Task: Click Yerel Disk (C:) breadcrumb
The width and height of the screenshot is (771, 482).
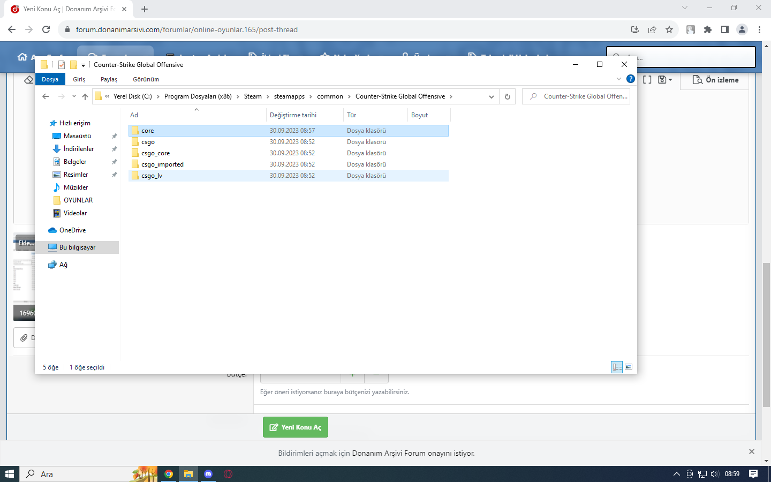Action: pos(133,96)
